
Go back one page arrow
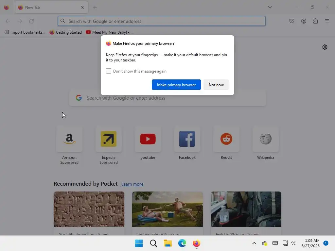click(x=8, y=21)
